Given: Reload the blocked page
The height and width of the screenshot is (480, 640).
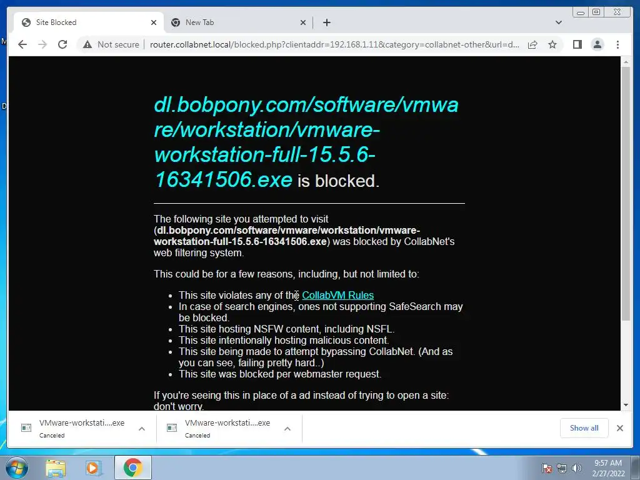Looking at the screenshot, I should click(62, 44).
